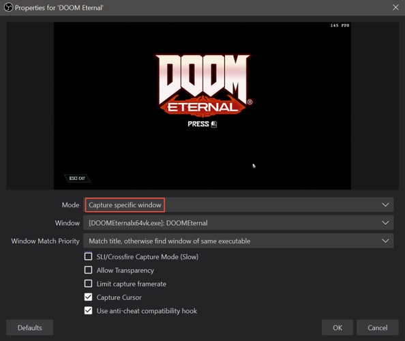Open the Window Match Priority dropdown
Image resolution: width=405 pixels, height=341 pixels.
[x=238, y=241]
